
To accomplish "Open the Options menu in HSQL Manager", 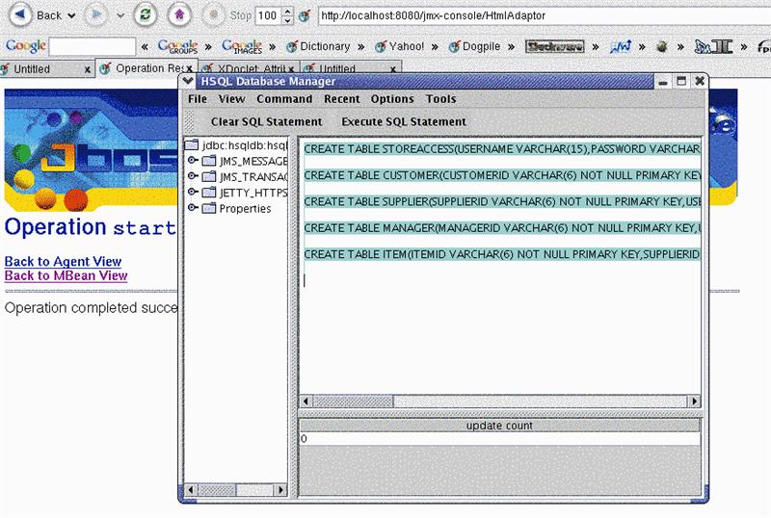I will (x=392, y=99).
